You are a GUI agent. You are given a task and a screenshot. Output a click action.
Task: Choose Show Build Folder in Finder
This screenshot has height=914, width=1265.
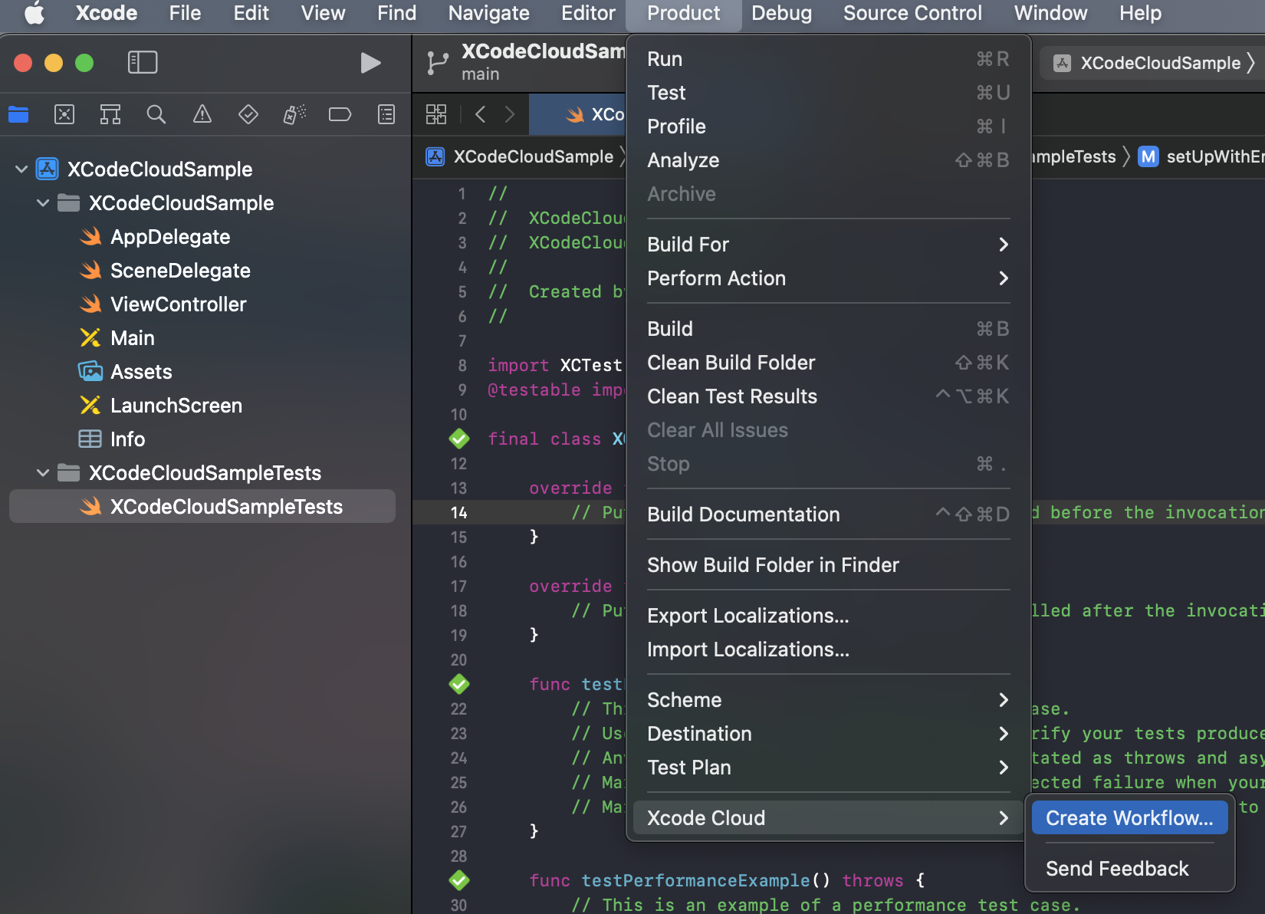828,565
